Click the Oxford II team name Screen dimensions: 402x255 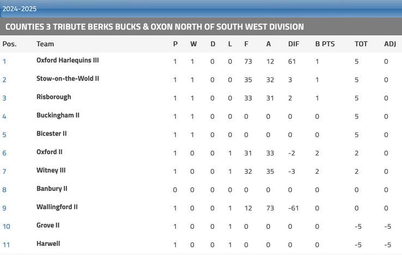pos(49,152)
